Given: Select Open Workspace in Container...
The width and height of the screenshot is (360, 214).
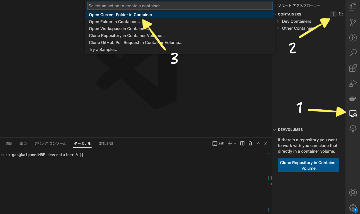Looking at the screenshot, I should [180, 28].
